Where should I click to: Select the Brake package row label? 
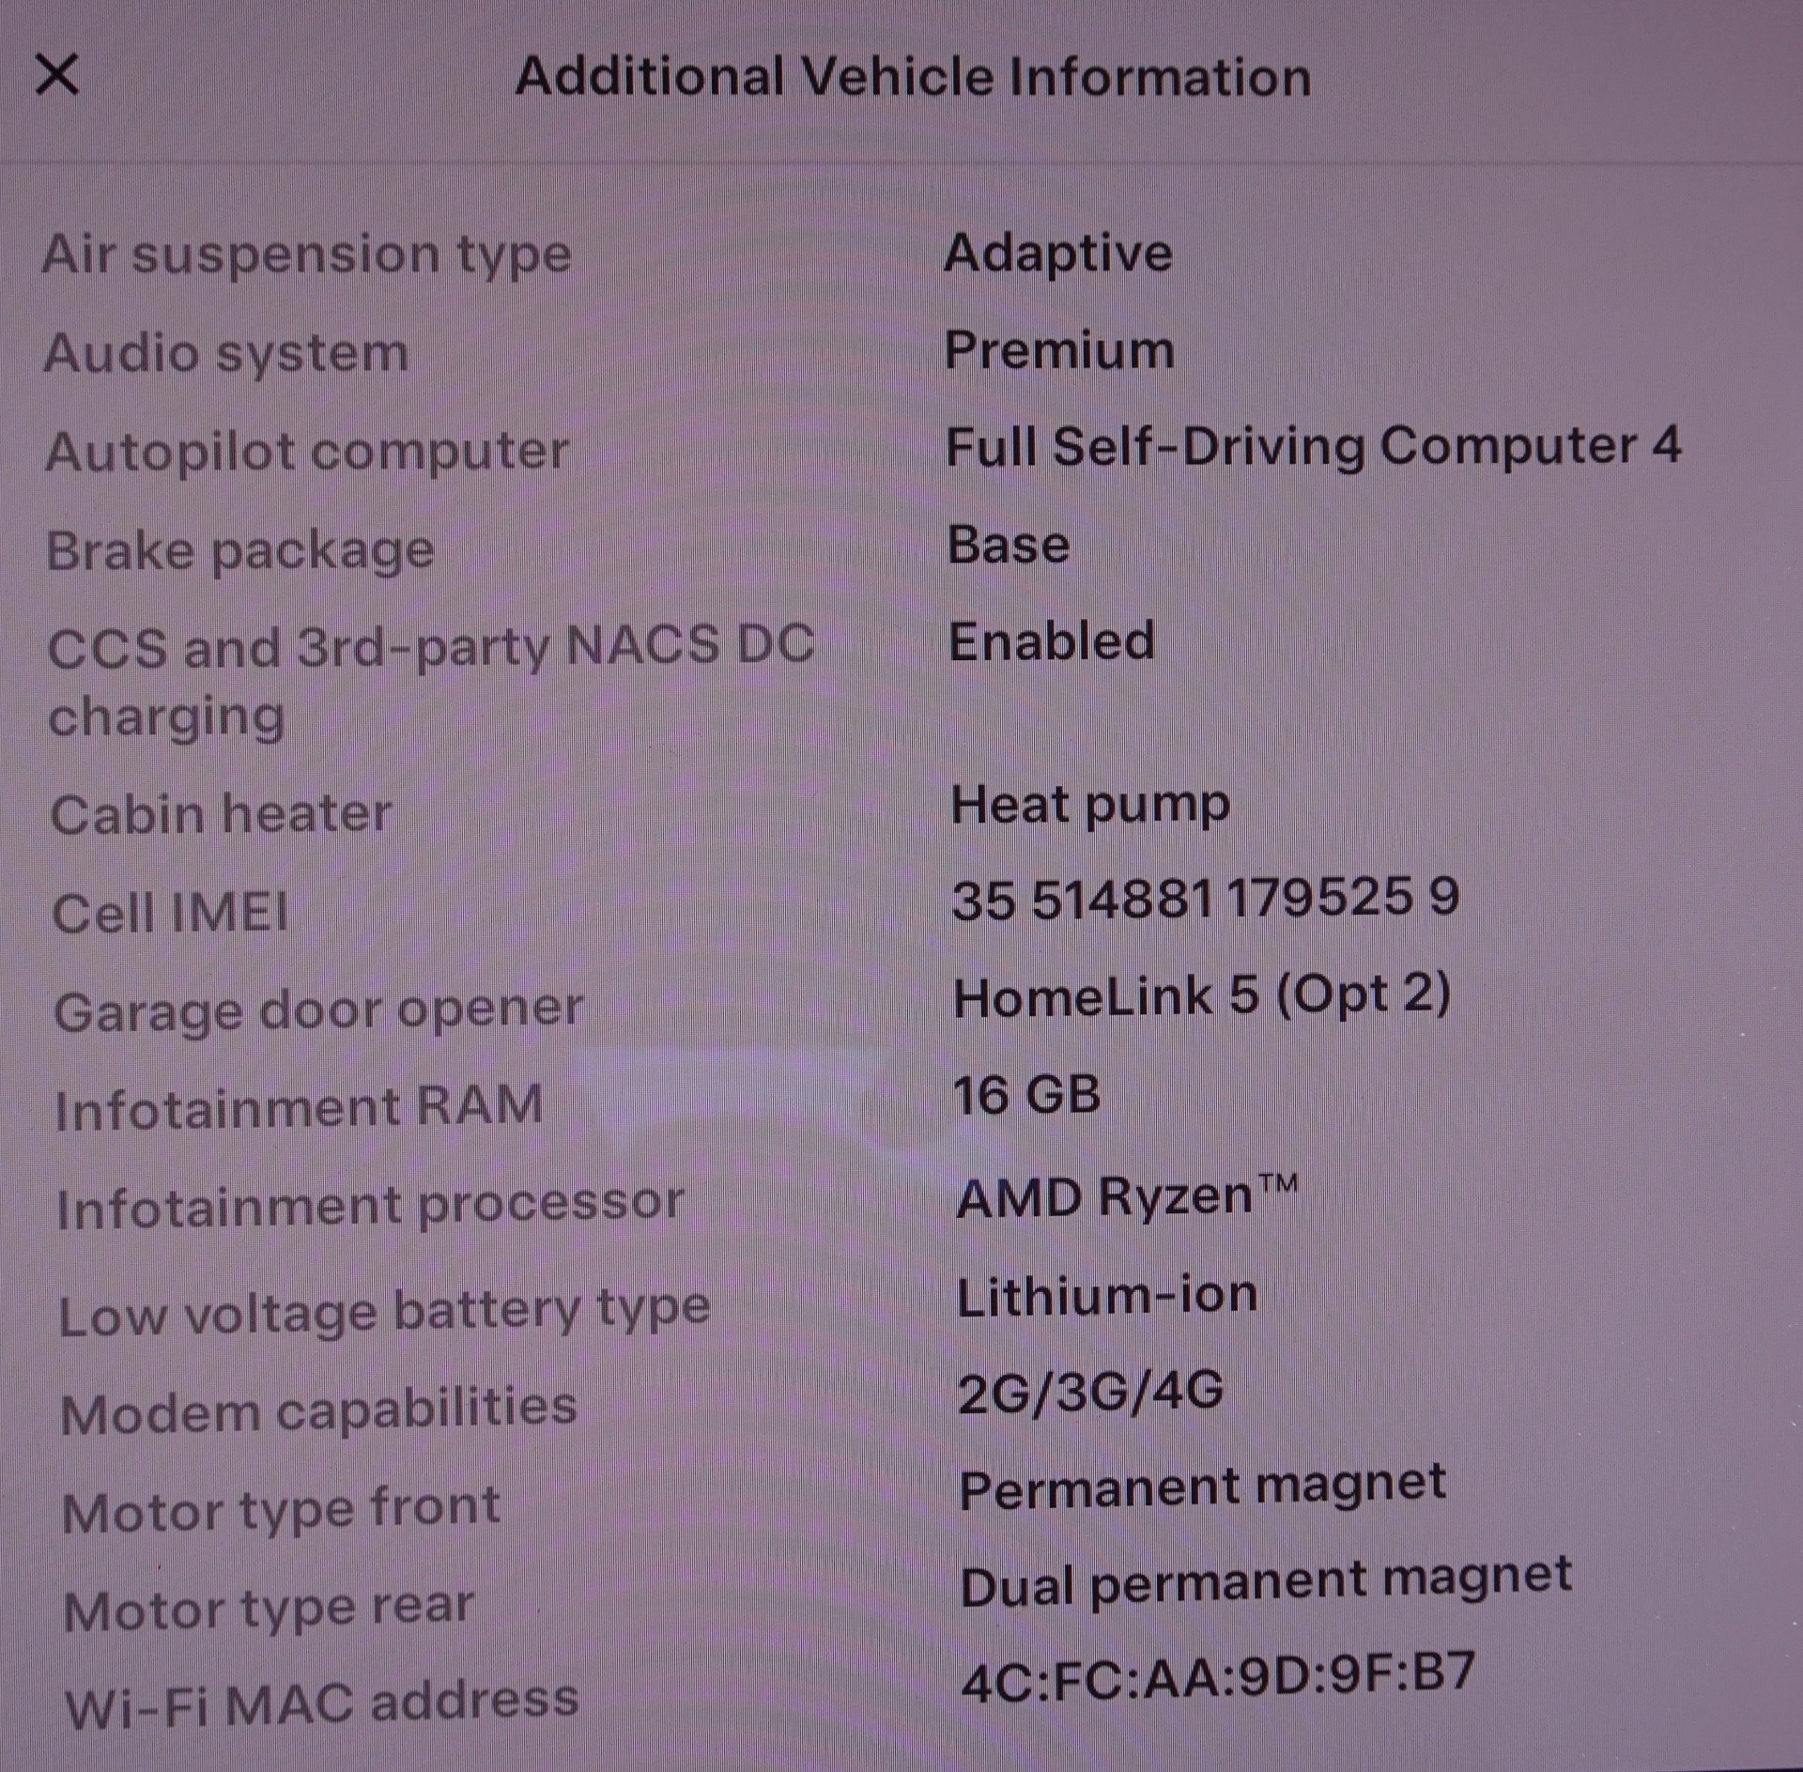pyautogui.click(x=240, y=551)
